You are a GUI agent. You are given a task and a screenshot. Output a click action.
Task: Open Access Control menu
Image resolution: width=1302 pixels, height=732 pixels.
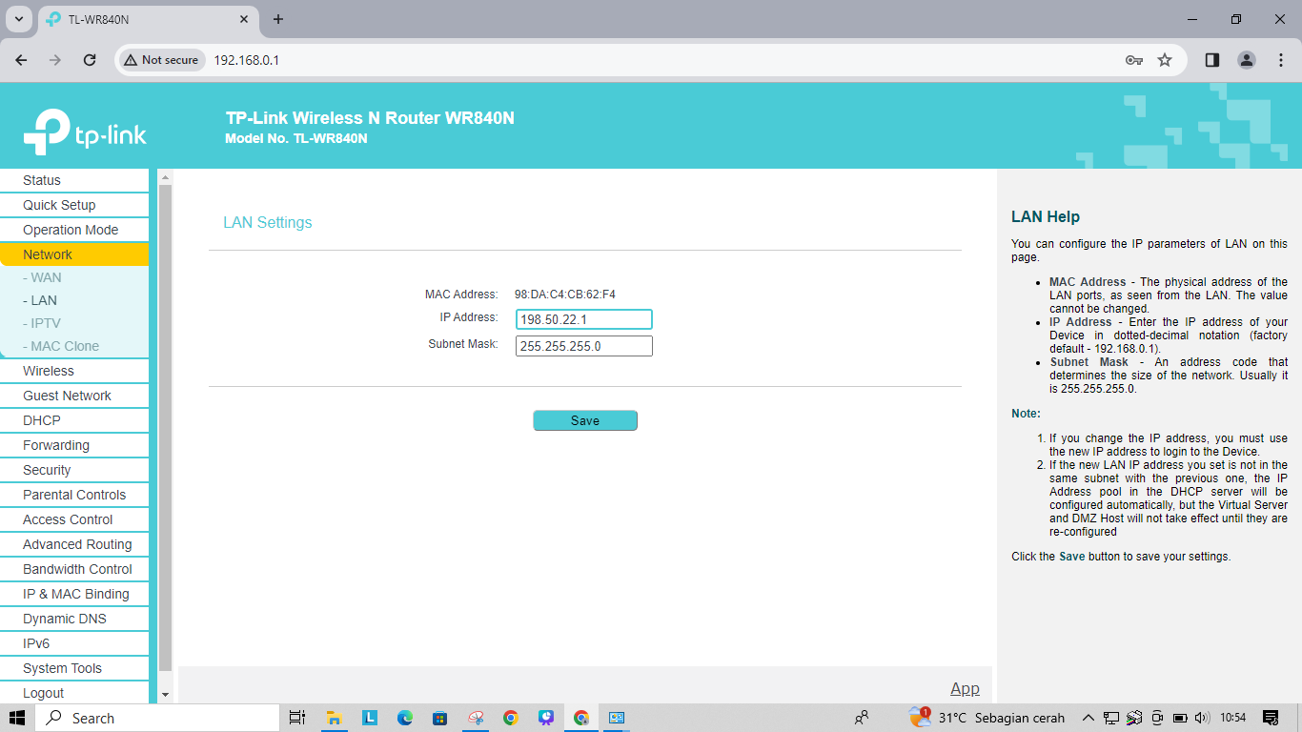tap(74, 519)
